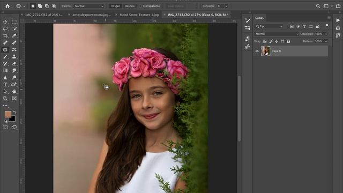Open the layer blend mode Normal dropdown
Image resolution: width=343 pixels, height=193 pixels.
click(x=277, y=34)
